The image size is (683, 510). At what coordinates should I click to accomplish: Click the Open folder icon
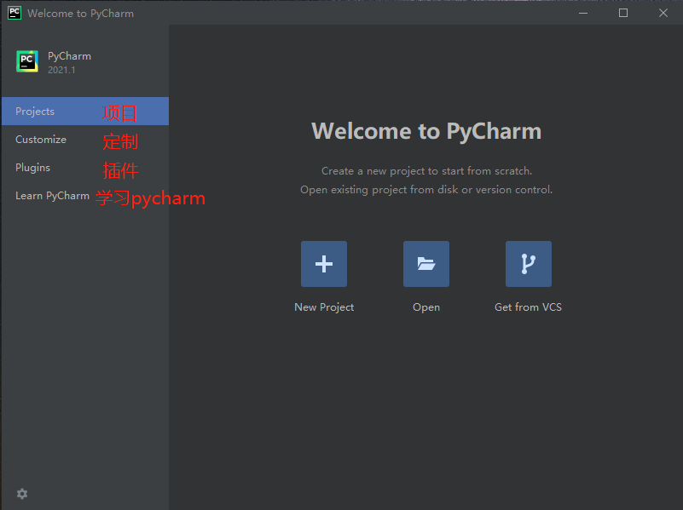pyautogui.click(x=426, y=264)
